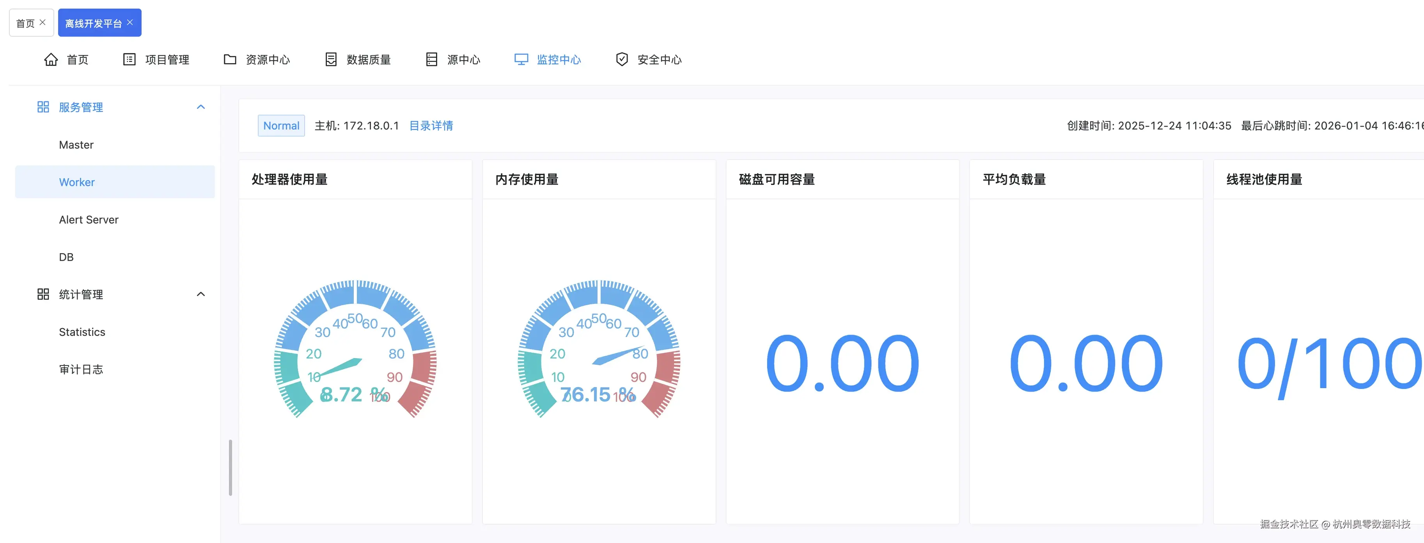Select the Worker sidebar entry
This screenshot has width=1424, height=543.
click(77, 182)
